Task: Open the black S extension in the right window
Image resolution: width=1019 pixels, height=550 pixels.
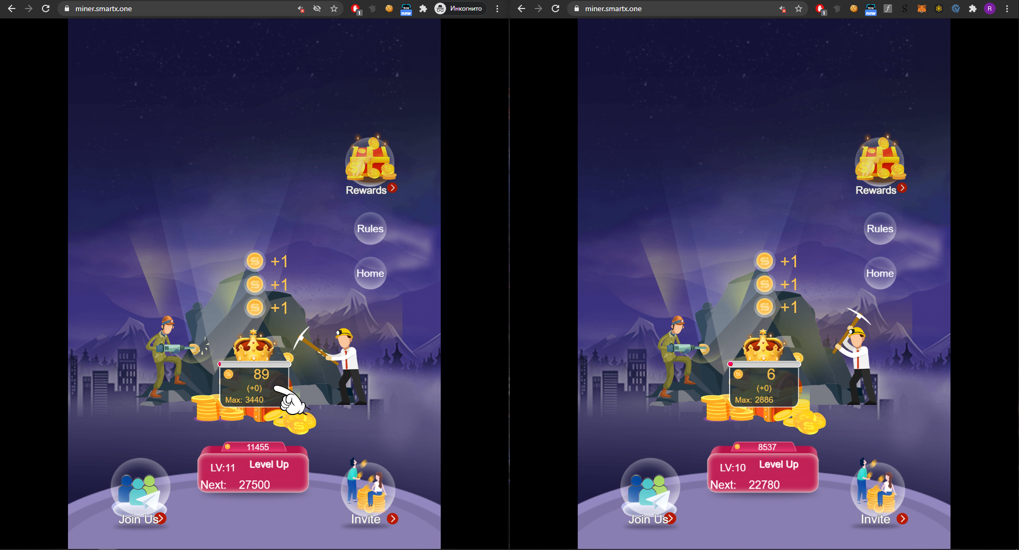Action: (905, 9)
